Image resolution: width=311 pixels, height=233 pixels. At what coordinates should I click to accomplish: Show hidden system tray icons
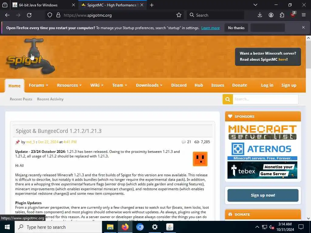(257, 227)
